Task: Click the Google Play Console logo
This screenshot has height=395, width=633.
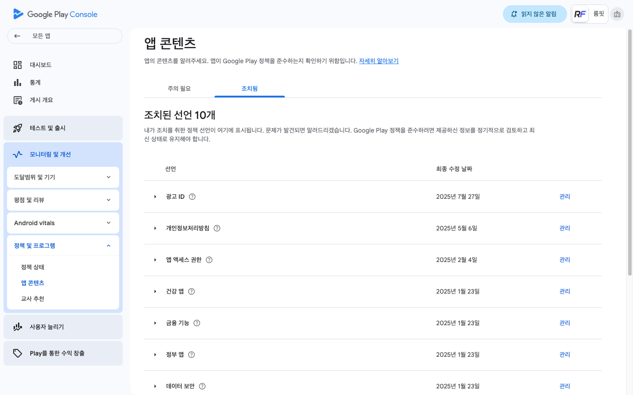Action: click(55, 14)
